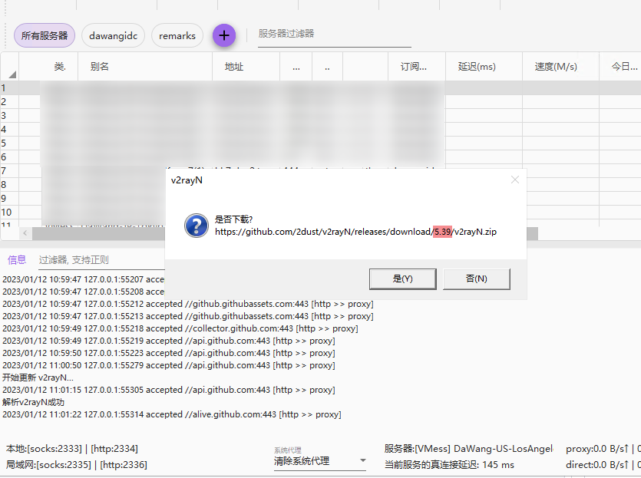641x478 pixels.
Task: Click the direct speed status text
Action: tap(603, 464)
